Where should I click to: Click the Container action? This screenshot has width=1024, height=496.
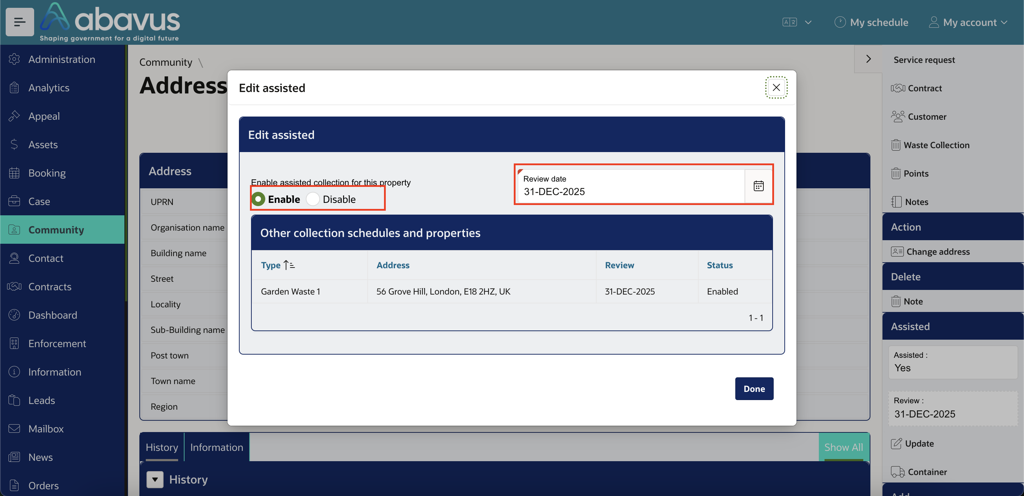[x=919, y=471]
